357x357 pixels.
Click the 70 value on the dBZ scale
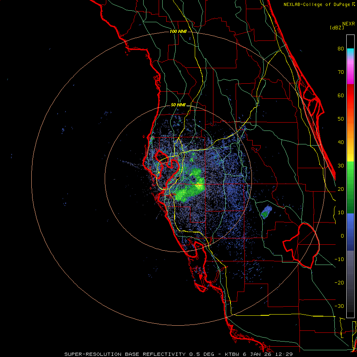pyautogui.click(x=341, y=72)
